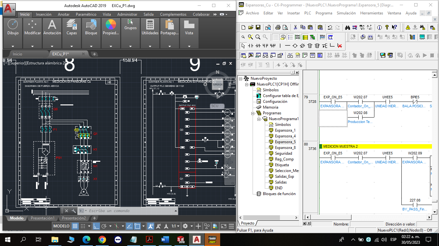Open the Herramientas menu in CX-Programmer
Viewport: 439px width, 246px height.
tap(372, 13)
